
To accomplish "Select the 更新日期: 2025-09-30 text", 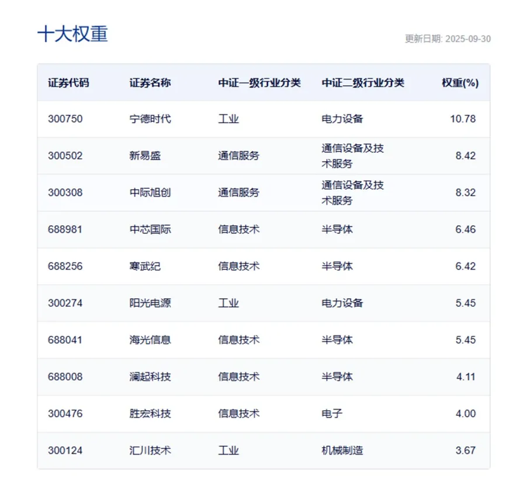I will coord(448,39).
